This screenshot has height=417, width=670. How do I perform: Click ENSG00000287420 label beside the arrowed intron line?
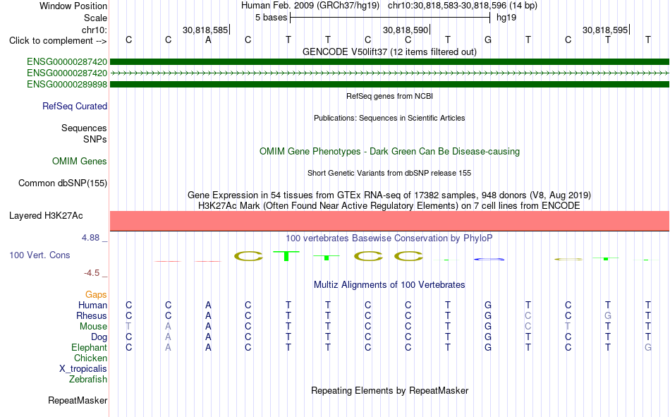click(67, 73)
